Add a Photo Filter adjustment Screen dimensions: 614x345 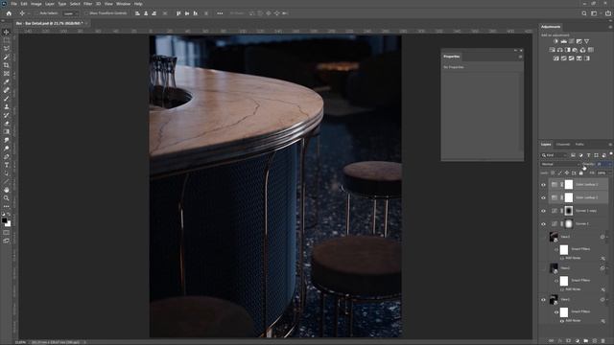pyautogui.click(x=575, y=50)
